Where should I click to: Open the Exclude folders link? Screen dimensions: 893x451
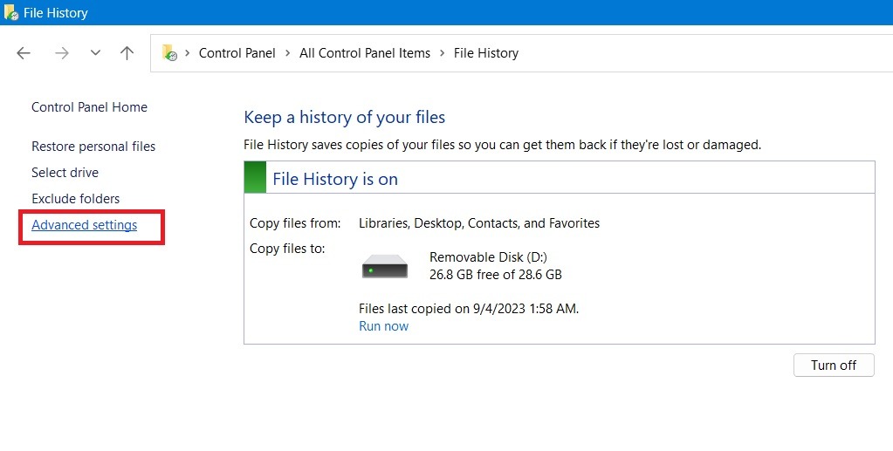[75, 199]
